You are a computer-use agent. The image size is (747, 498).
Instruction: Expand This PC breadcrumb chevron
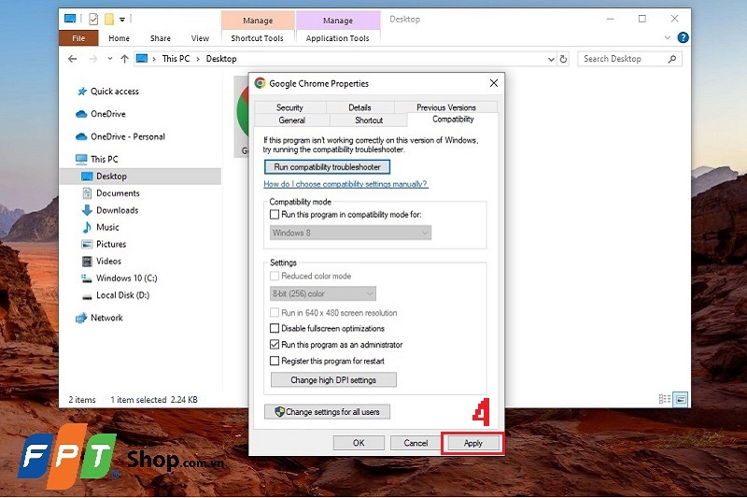[198, 59]
